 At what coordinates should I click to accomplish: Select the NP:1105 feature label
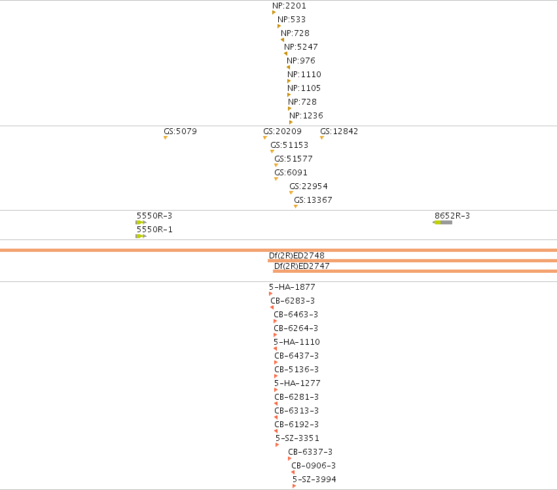(x=304, y=88)
